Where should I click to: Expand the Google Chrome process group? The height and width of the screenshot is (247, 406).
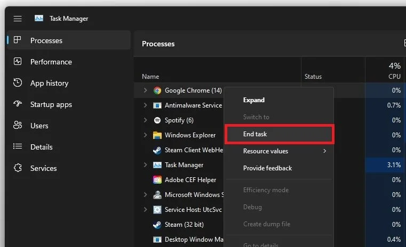click(x=145, y=90)
